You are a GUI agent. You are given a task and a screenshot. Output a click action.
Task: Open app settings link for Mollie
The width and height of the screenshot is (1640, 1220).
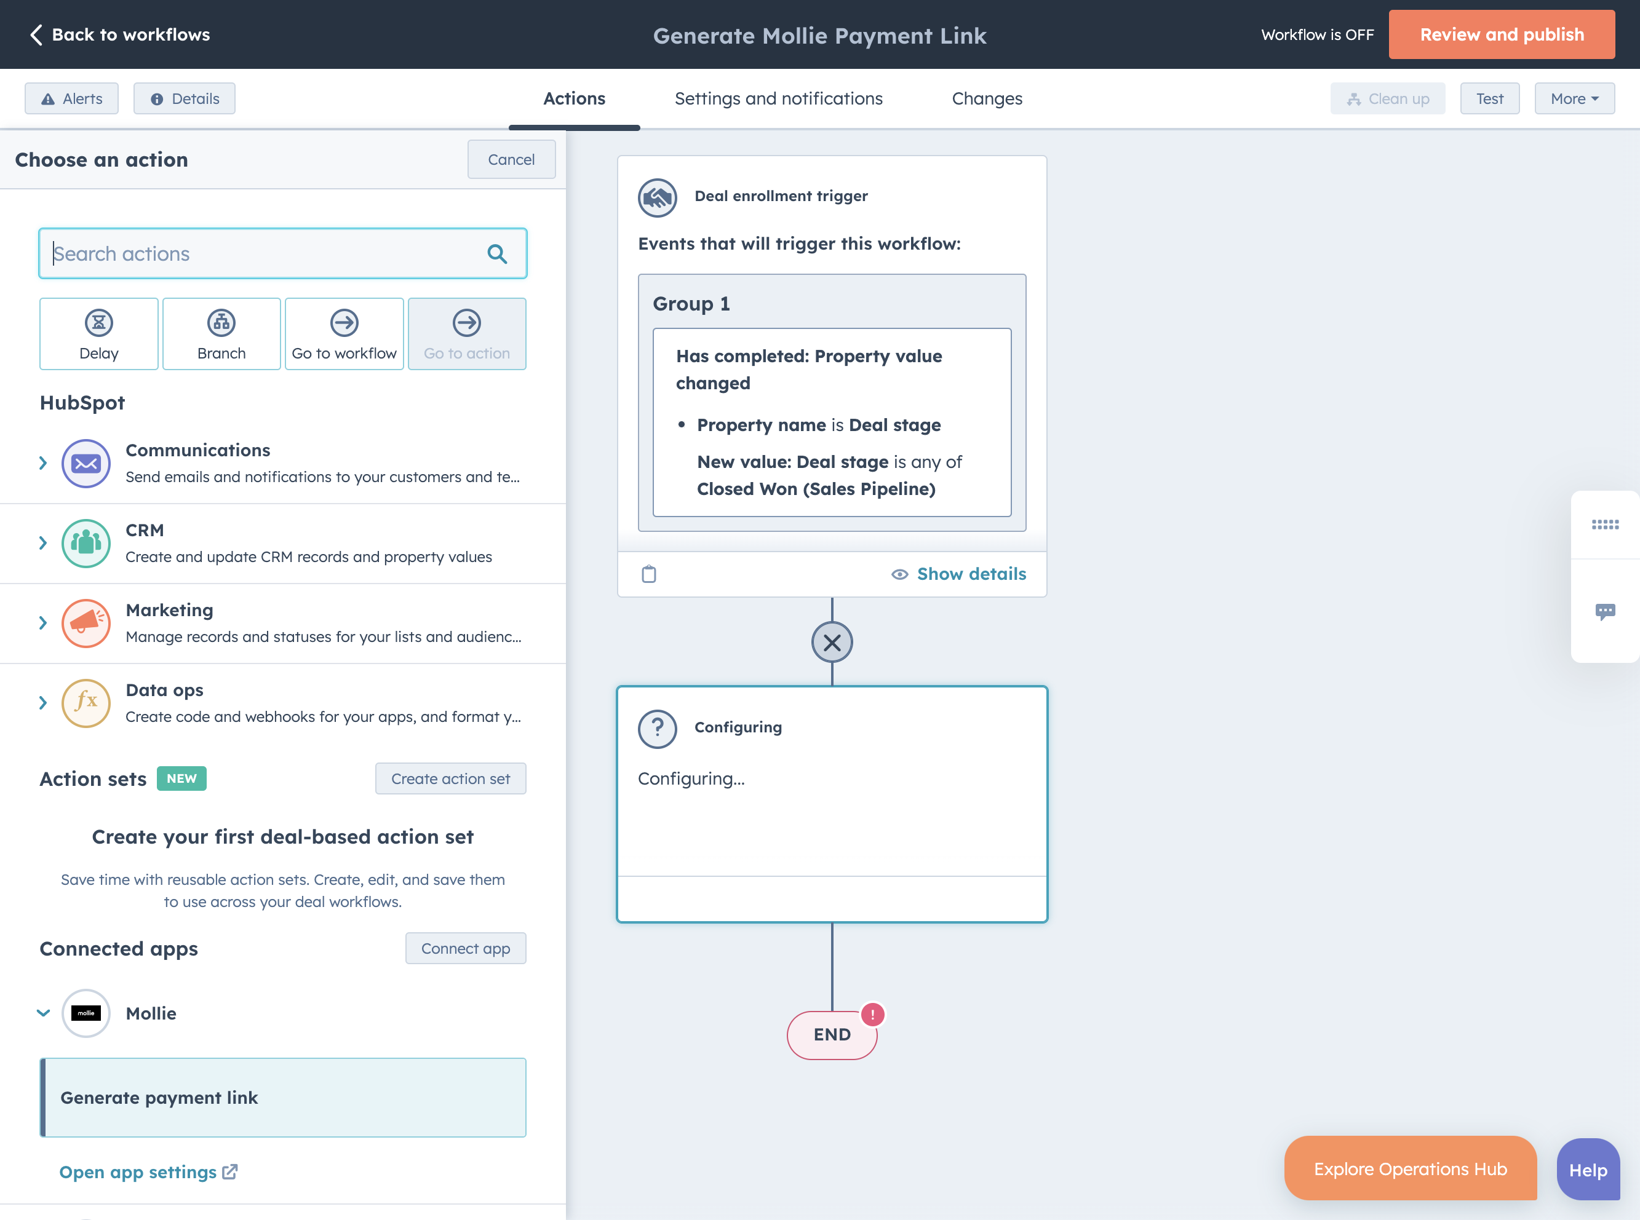(148, 1172)
